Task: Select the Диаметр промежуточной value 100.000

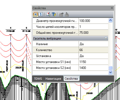Action: click(x=93, y=21)
